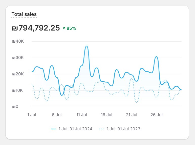Click the 85% change percentage
The width and height of the screenshot is (195, 145).
tap(71, 28)
